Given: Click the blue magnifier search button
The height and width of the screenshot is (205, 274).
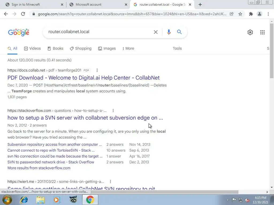Looking at the screenshot, I should pyautogui.click(x=179, y=32).
